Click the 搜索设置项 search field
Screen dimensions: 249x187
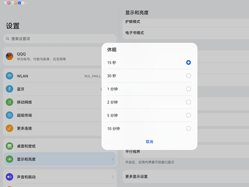point(59,39)
